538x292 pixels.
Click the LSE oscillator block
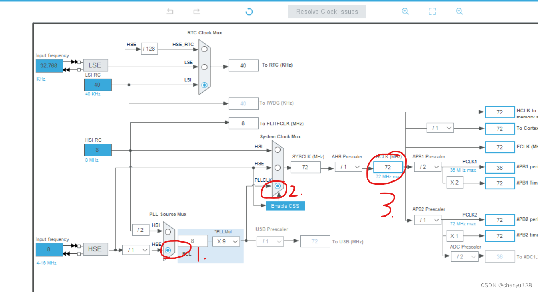pyautogui.click(x=95, y=65)
